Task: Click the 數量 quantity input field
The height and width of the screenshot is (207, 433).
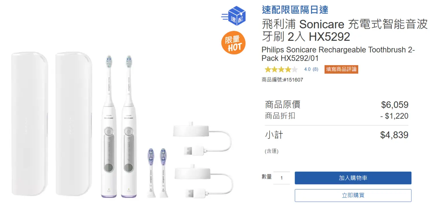Action: click(x=281, y=178)
